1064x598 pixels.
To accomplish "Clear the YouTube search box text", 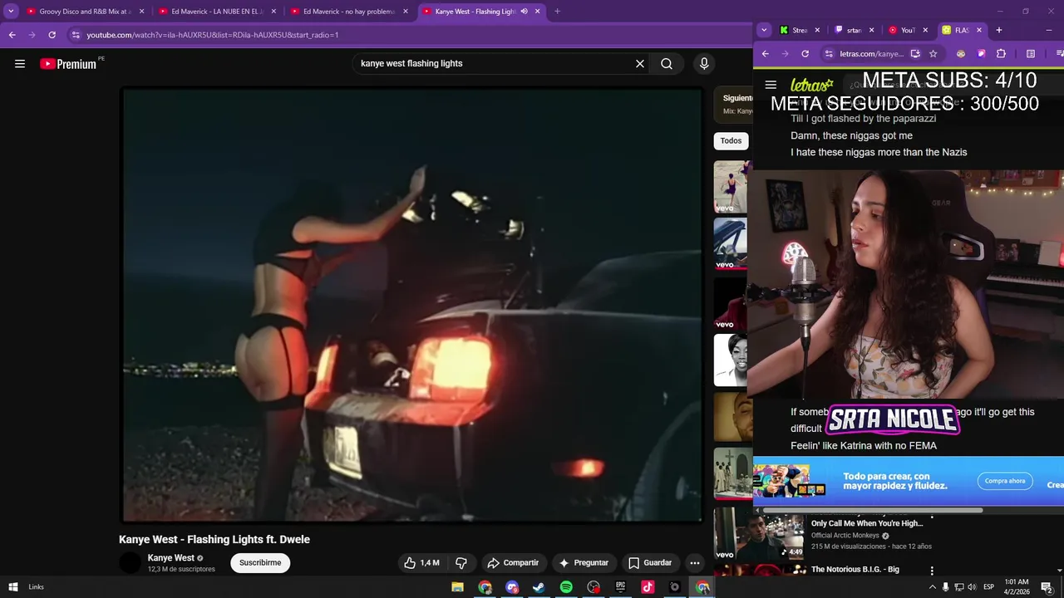I will pyautogui.click(x=640, y=64).
